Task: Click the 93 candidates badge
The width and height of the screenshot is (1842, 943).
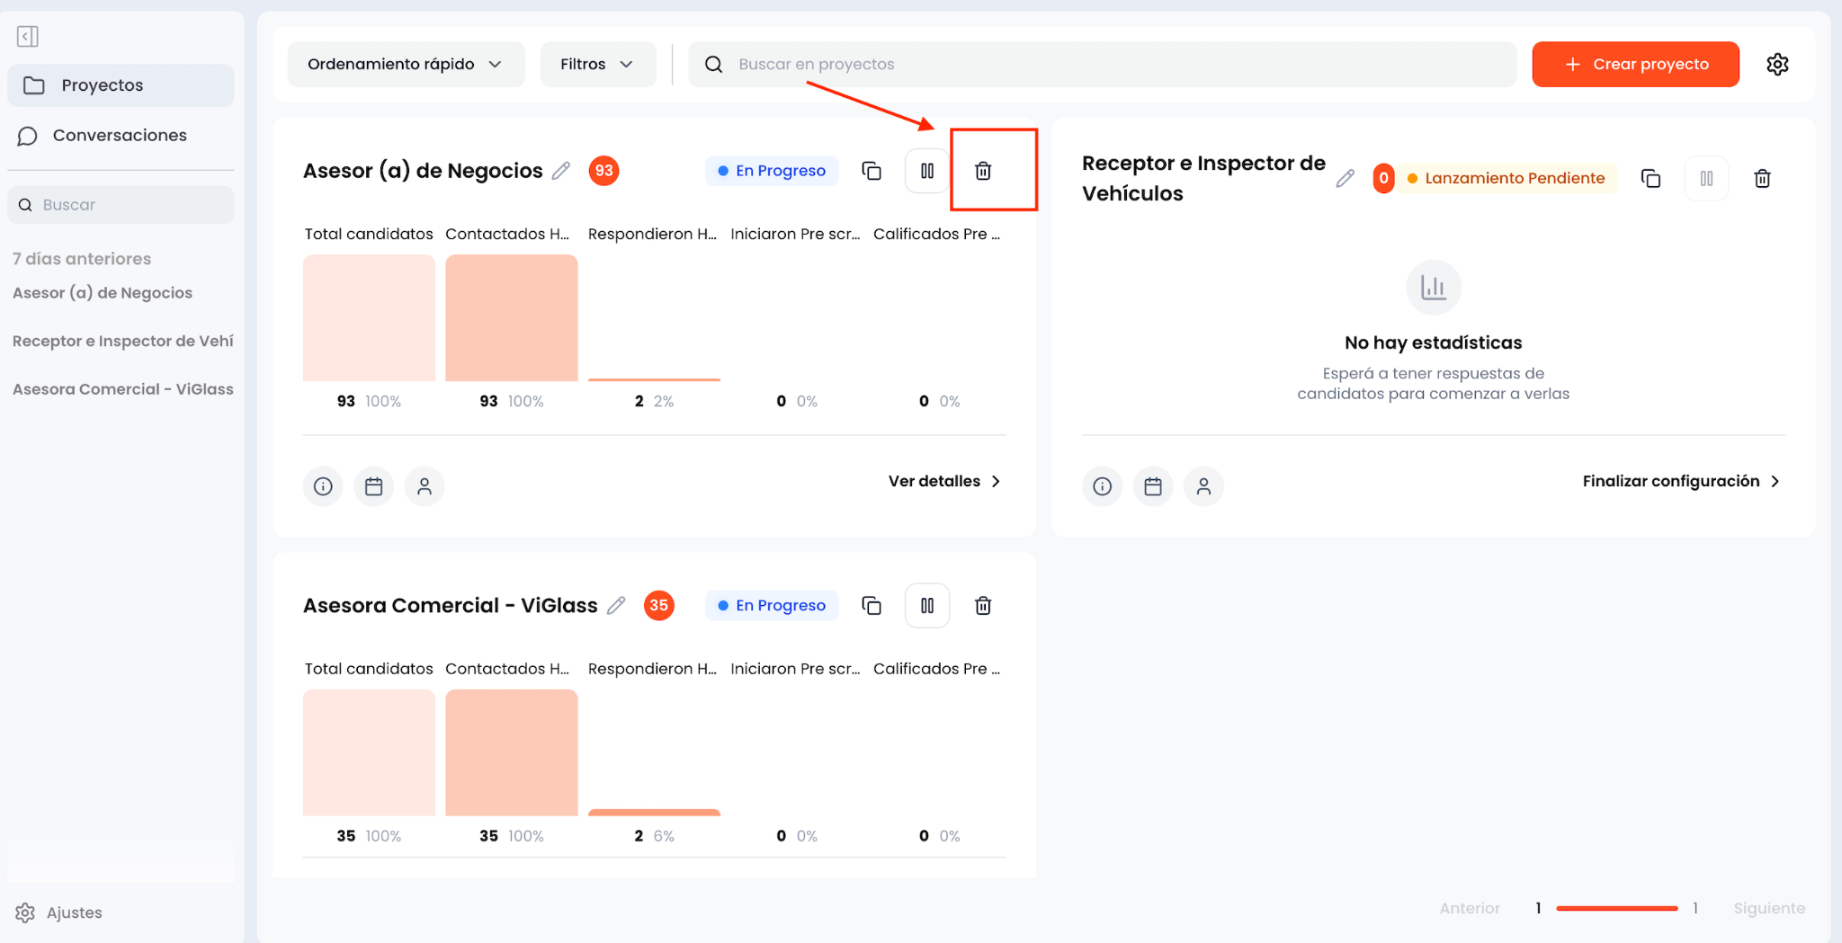Action: (604, 171)
